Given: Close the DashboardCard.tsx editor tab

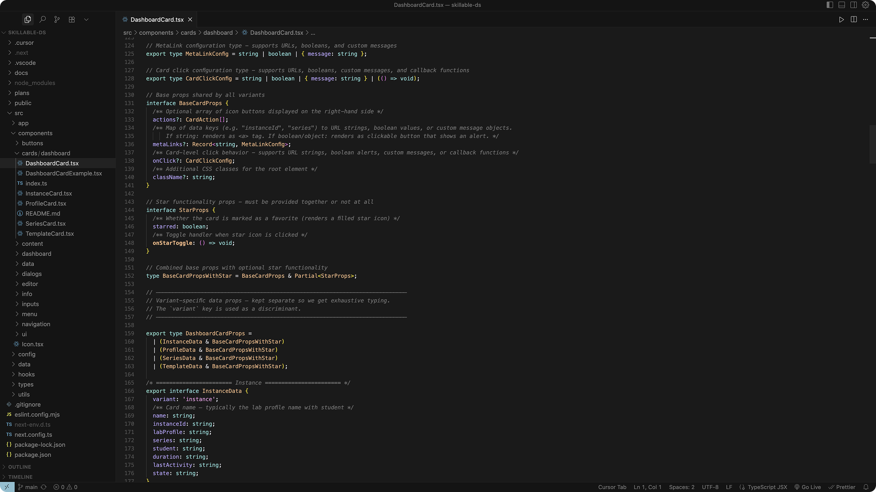Looking at the screenshot, I should (190, 20).
